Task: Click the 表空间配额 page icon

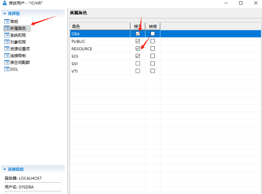Action: click(x=7, y=62)
